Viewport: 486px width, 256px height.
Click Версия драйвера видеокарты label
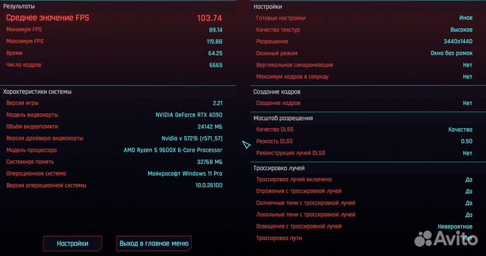click(45, 138)
